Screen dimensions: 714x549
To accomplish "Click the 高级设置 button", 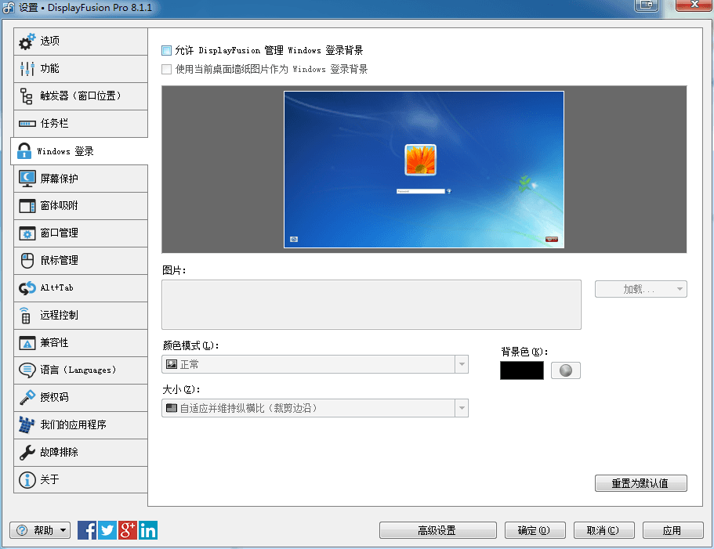I will tap(437, 530).
